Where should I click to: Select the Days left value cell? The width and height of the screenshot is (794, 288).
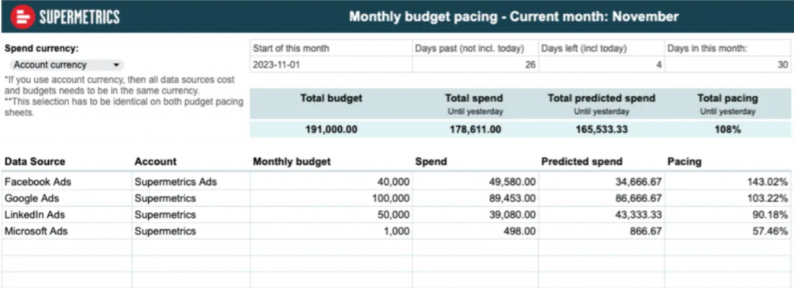[x=602, y=65]
